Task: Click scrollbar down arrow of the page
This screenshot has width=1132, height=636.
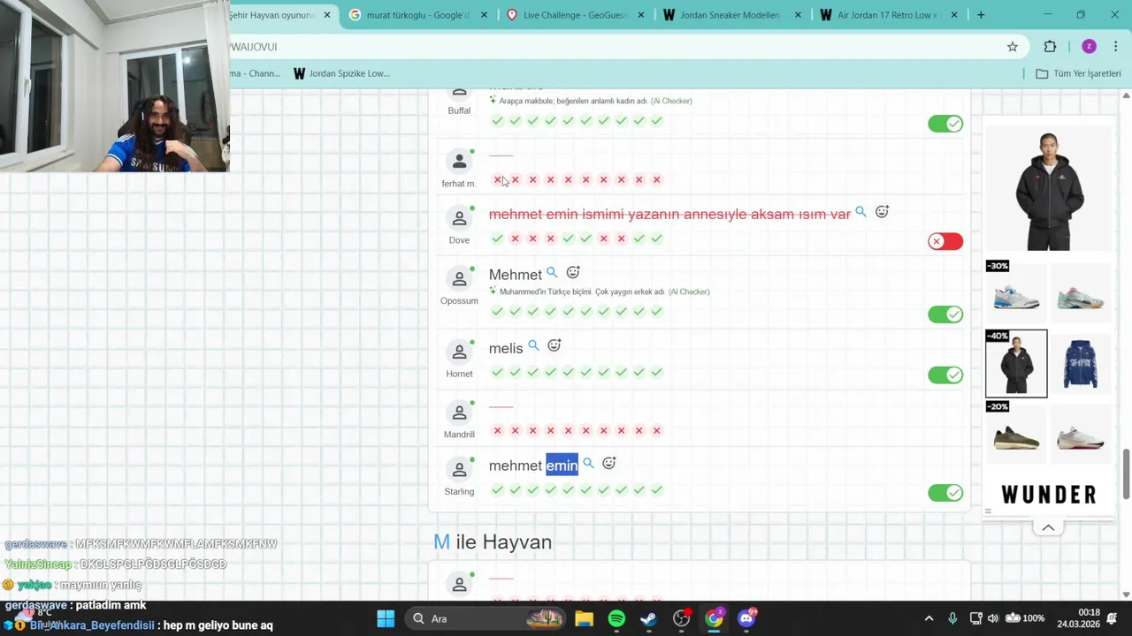Action: coord(1126,594)
